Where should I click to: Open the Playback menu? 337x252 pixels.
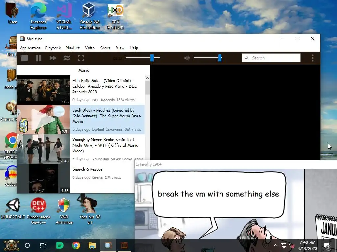53,48
